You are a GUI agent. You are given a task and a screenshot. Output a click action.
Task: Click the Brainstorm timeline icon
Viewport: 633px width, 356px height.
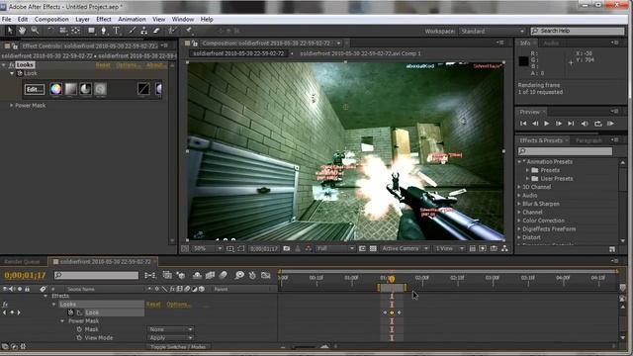coord(239,275)
